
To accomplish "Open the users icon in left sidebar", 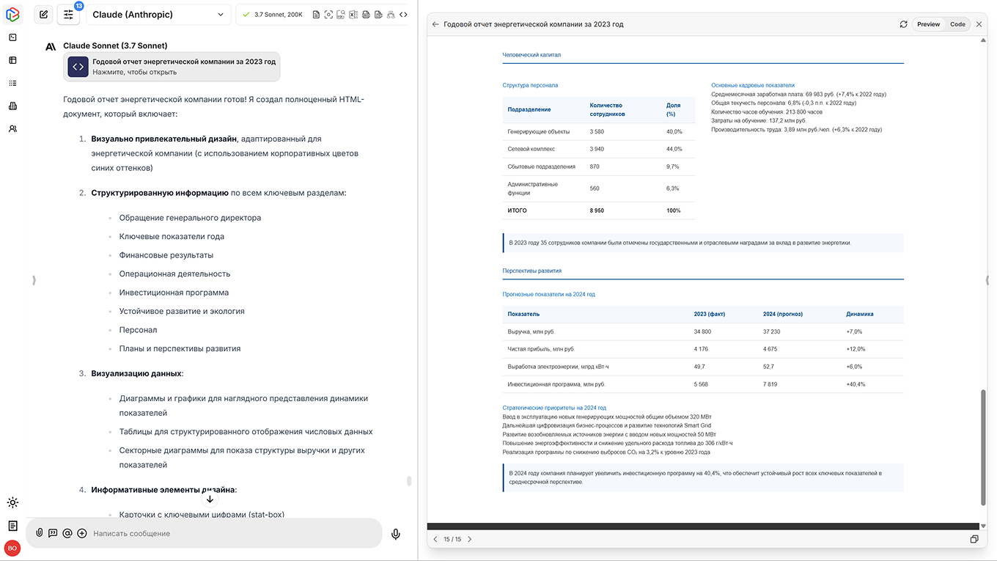I will [12, 129].
